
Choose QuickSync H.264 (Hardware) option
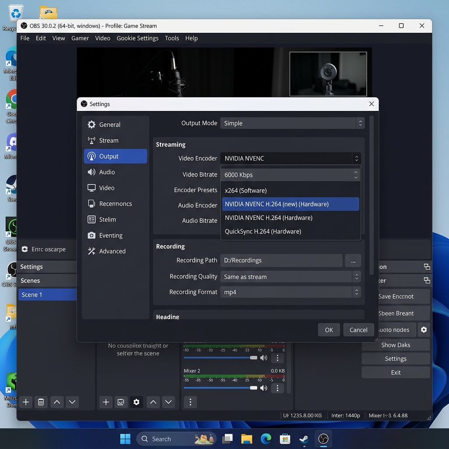(290, 232)
